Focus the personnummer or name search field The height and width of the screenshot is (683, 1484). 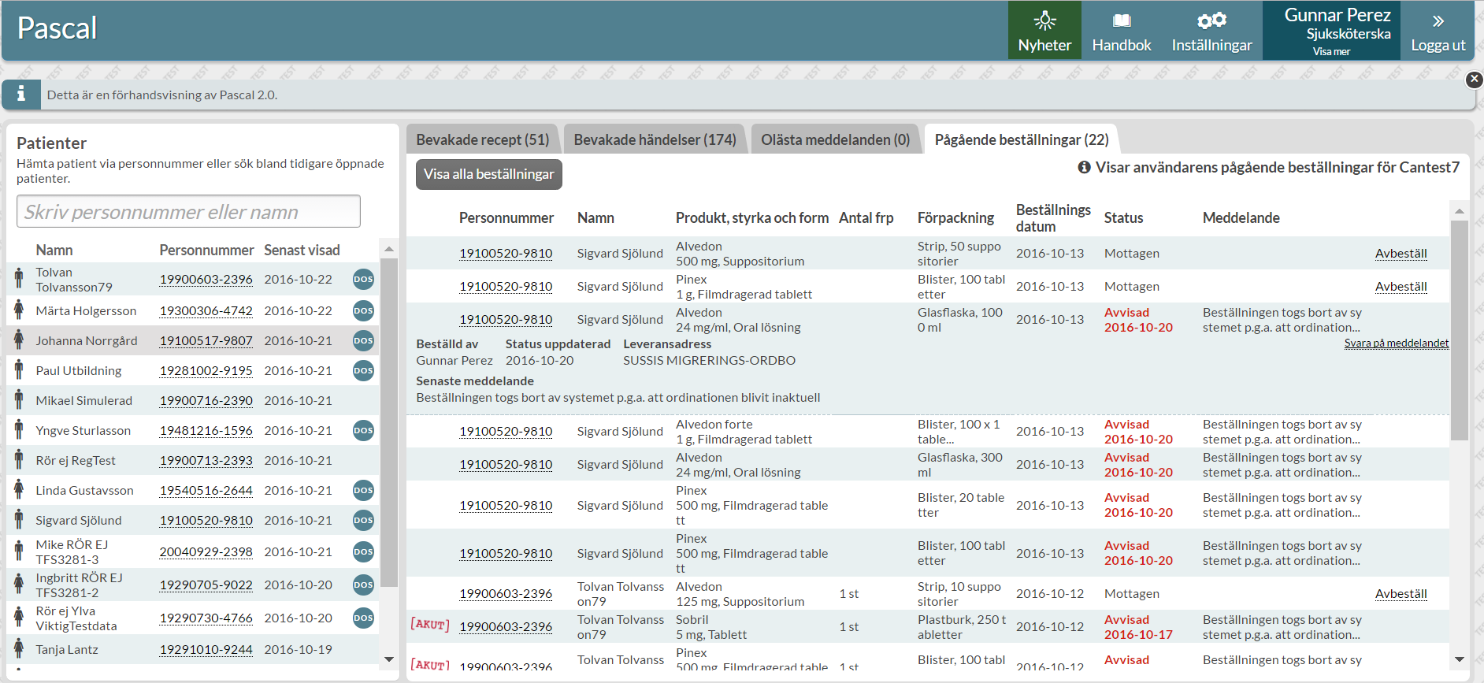click(x=188, y=211)
